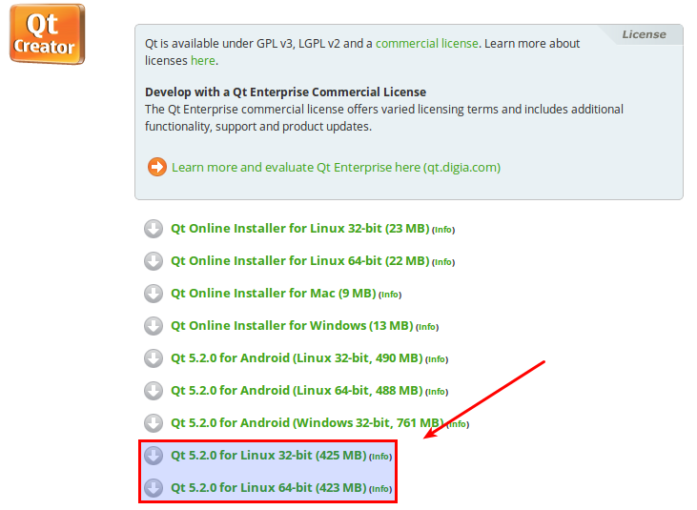The width and height of the screenshot is (697, 510).
Task: Click the License tab label on the box
Action: pos(644,34)
